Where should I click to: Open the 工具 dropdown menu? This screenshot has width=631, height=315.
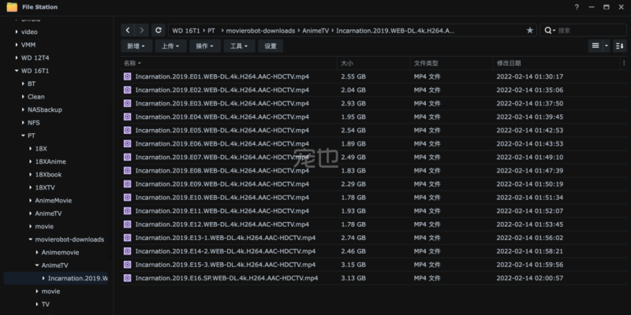[239, 46]
